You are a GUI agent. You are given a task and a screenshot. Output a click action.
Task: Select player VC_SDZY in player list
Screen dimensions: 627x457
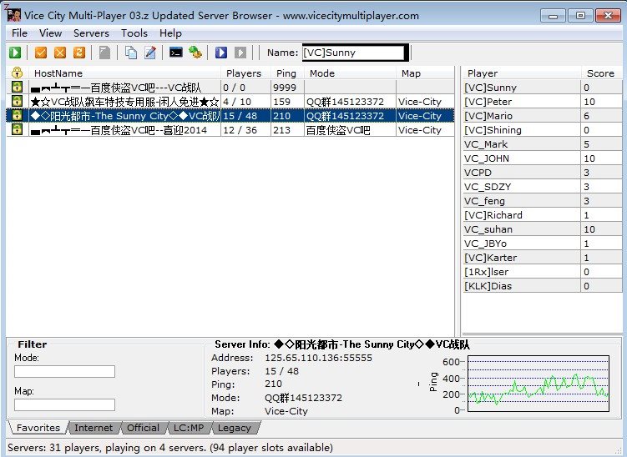pos(542,187)
